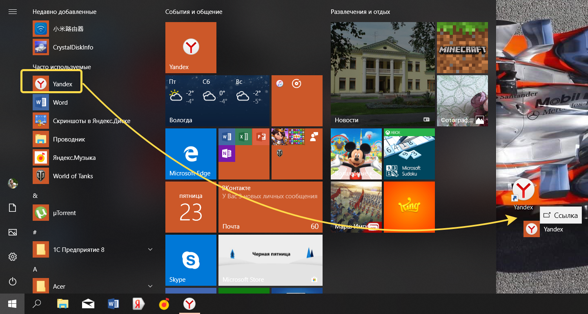
Task: Open Documents from Start sidebar
Action: 13,208
